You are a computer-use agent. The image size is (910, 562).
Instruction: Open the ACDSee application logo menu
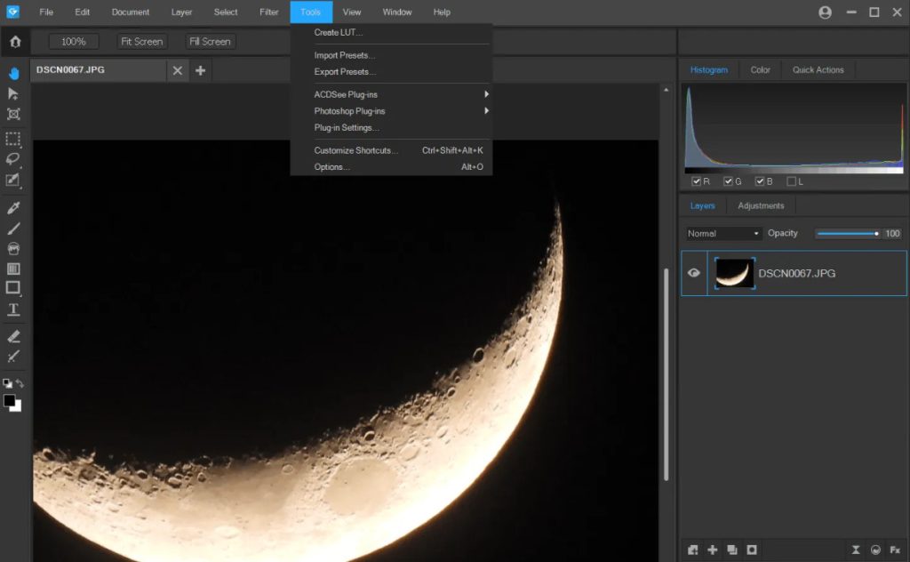click(x=12, y=11)
